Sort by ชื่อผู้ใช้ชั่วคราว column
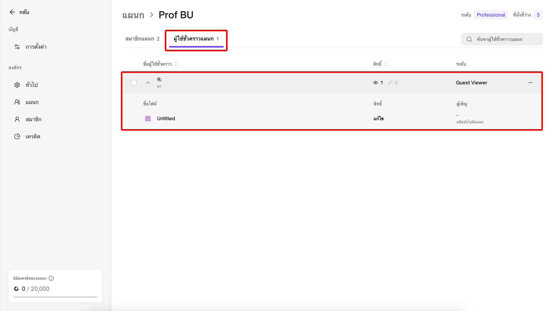Viewport: 551px width, 311px height. pos(176,64)
